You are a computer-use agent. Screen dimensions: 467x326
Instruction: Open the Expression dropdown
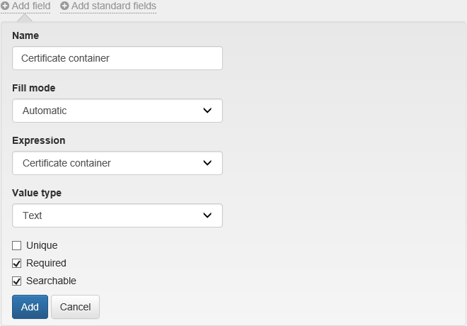[117, 163]
